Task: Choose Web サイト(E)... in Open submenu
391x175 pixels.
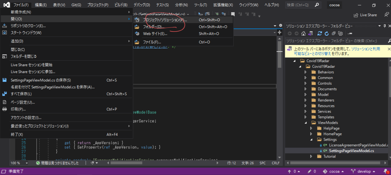Action: coord(183,33)
